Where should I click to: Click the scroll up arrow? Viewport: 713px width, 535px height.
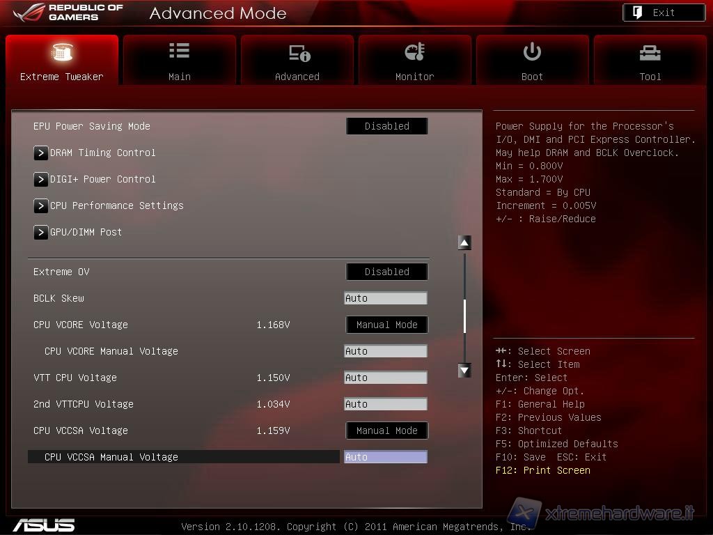coord(464,242)
